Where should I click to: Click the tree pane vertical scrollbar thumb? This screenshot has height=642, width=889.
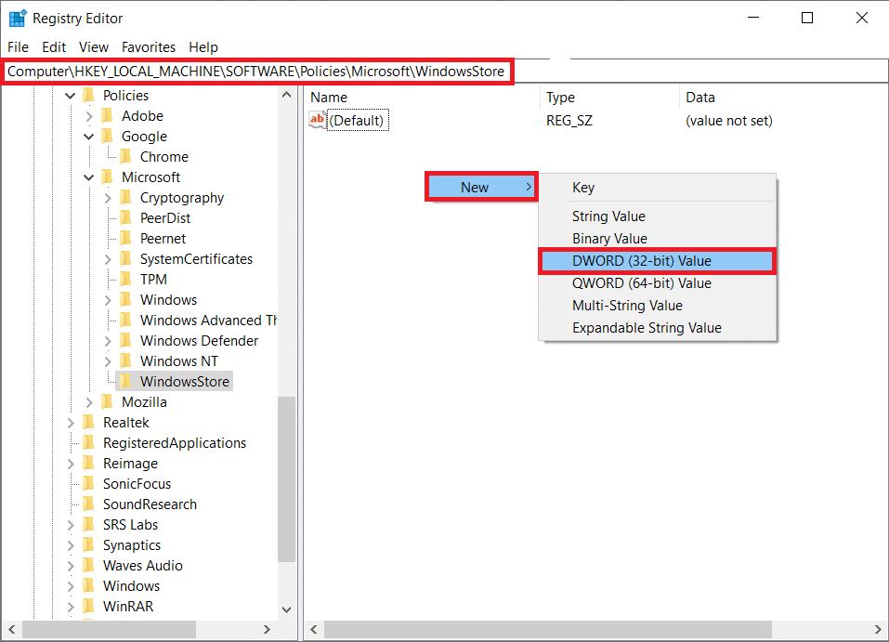(287, 479)
